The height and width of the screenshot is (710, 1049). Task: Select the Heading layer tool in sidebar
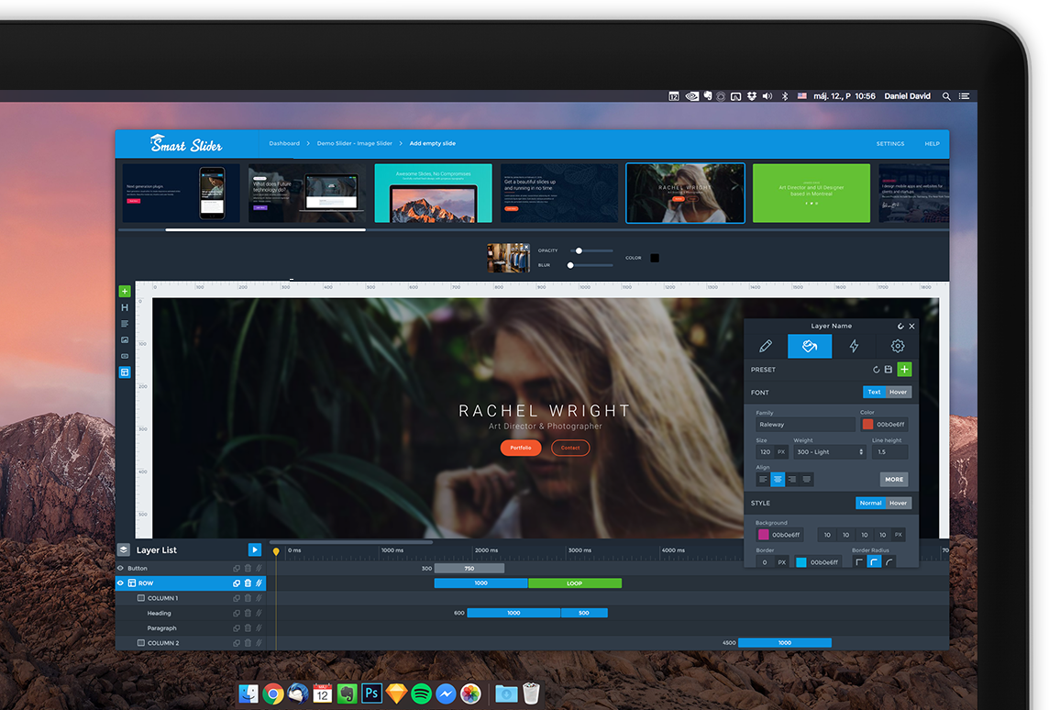(x=125, y=308)
